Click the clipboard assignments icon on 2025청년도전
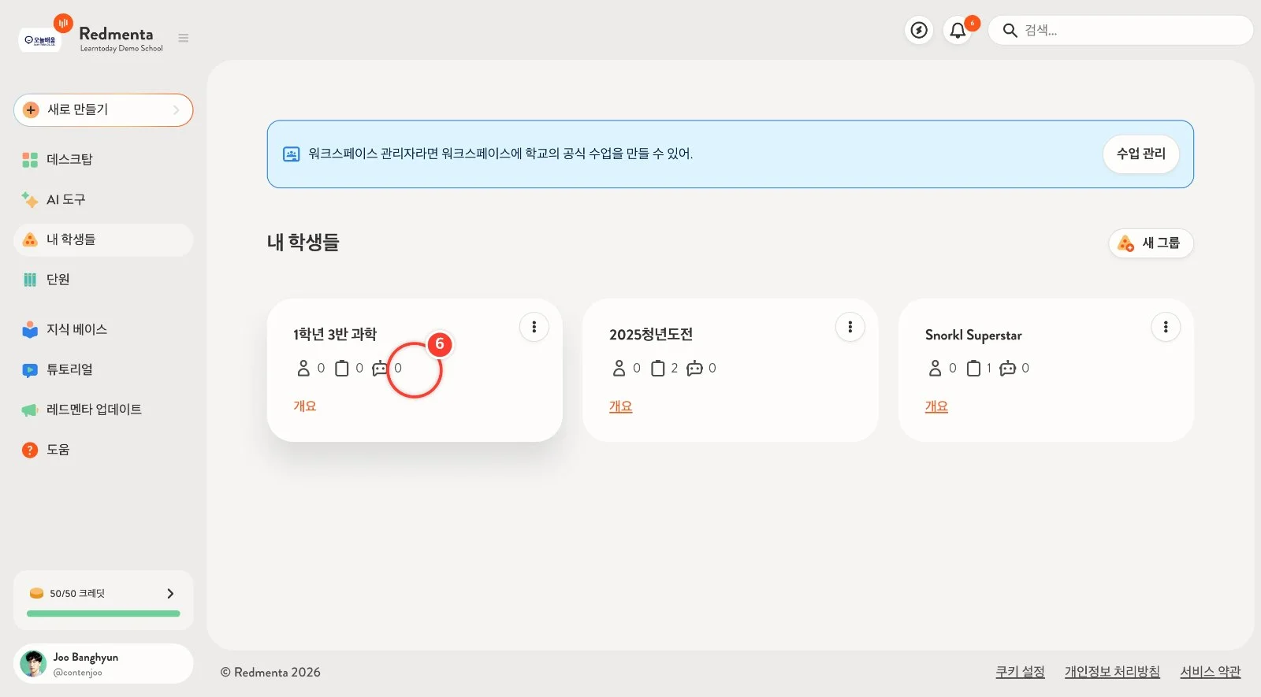This screenshot has height=697, width=1261. click(658, 368)
